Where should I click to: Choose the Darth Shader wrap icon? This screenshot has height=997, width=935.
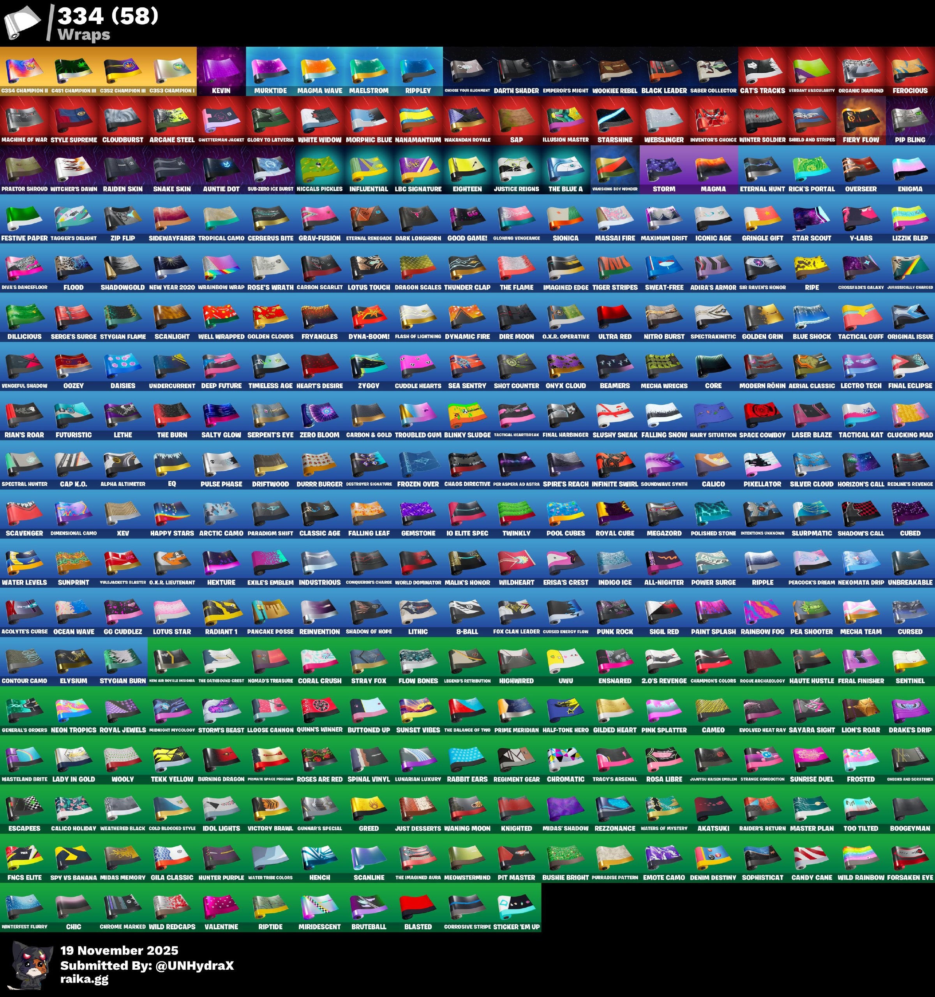coord(516,69)
